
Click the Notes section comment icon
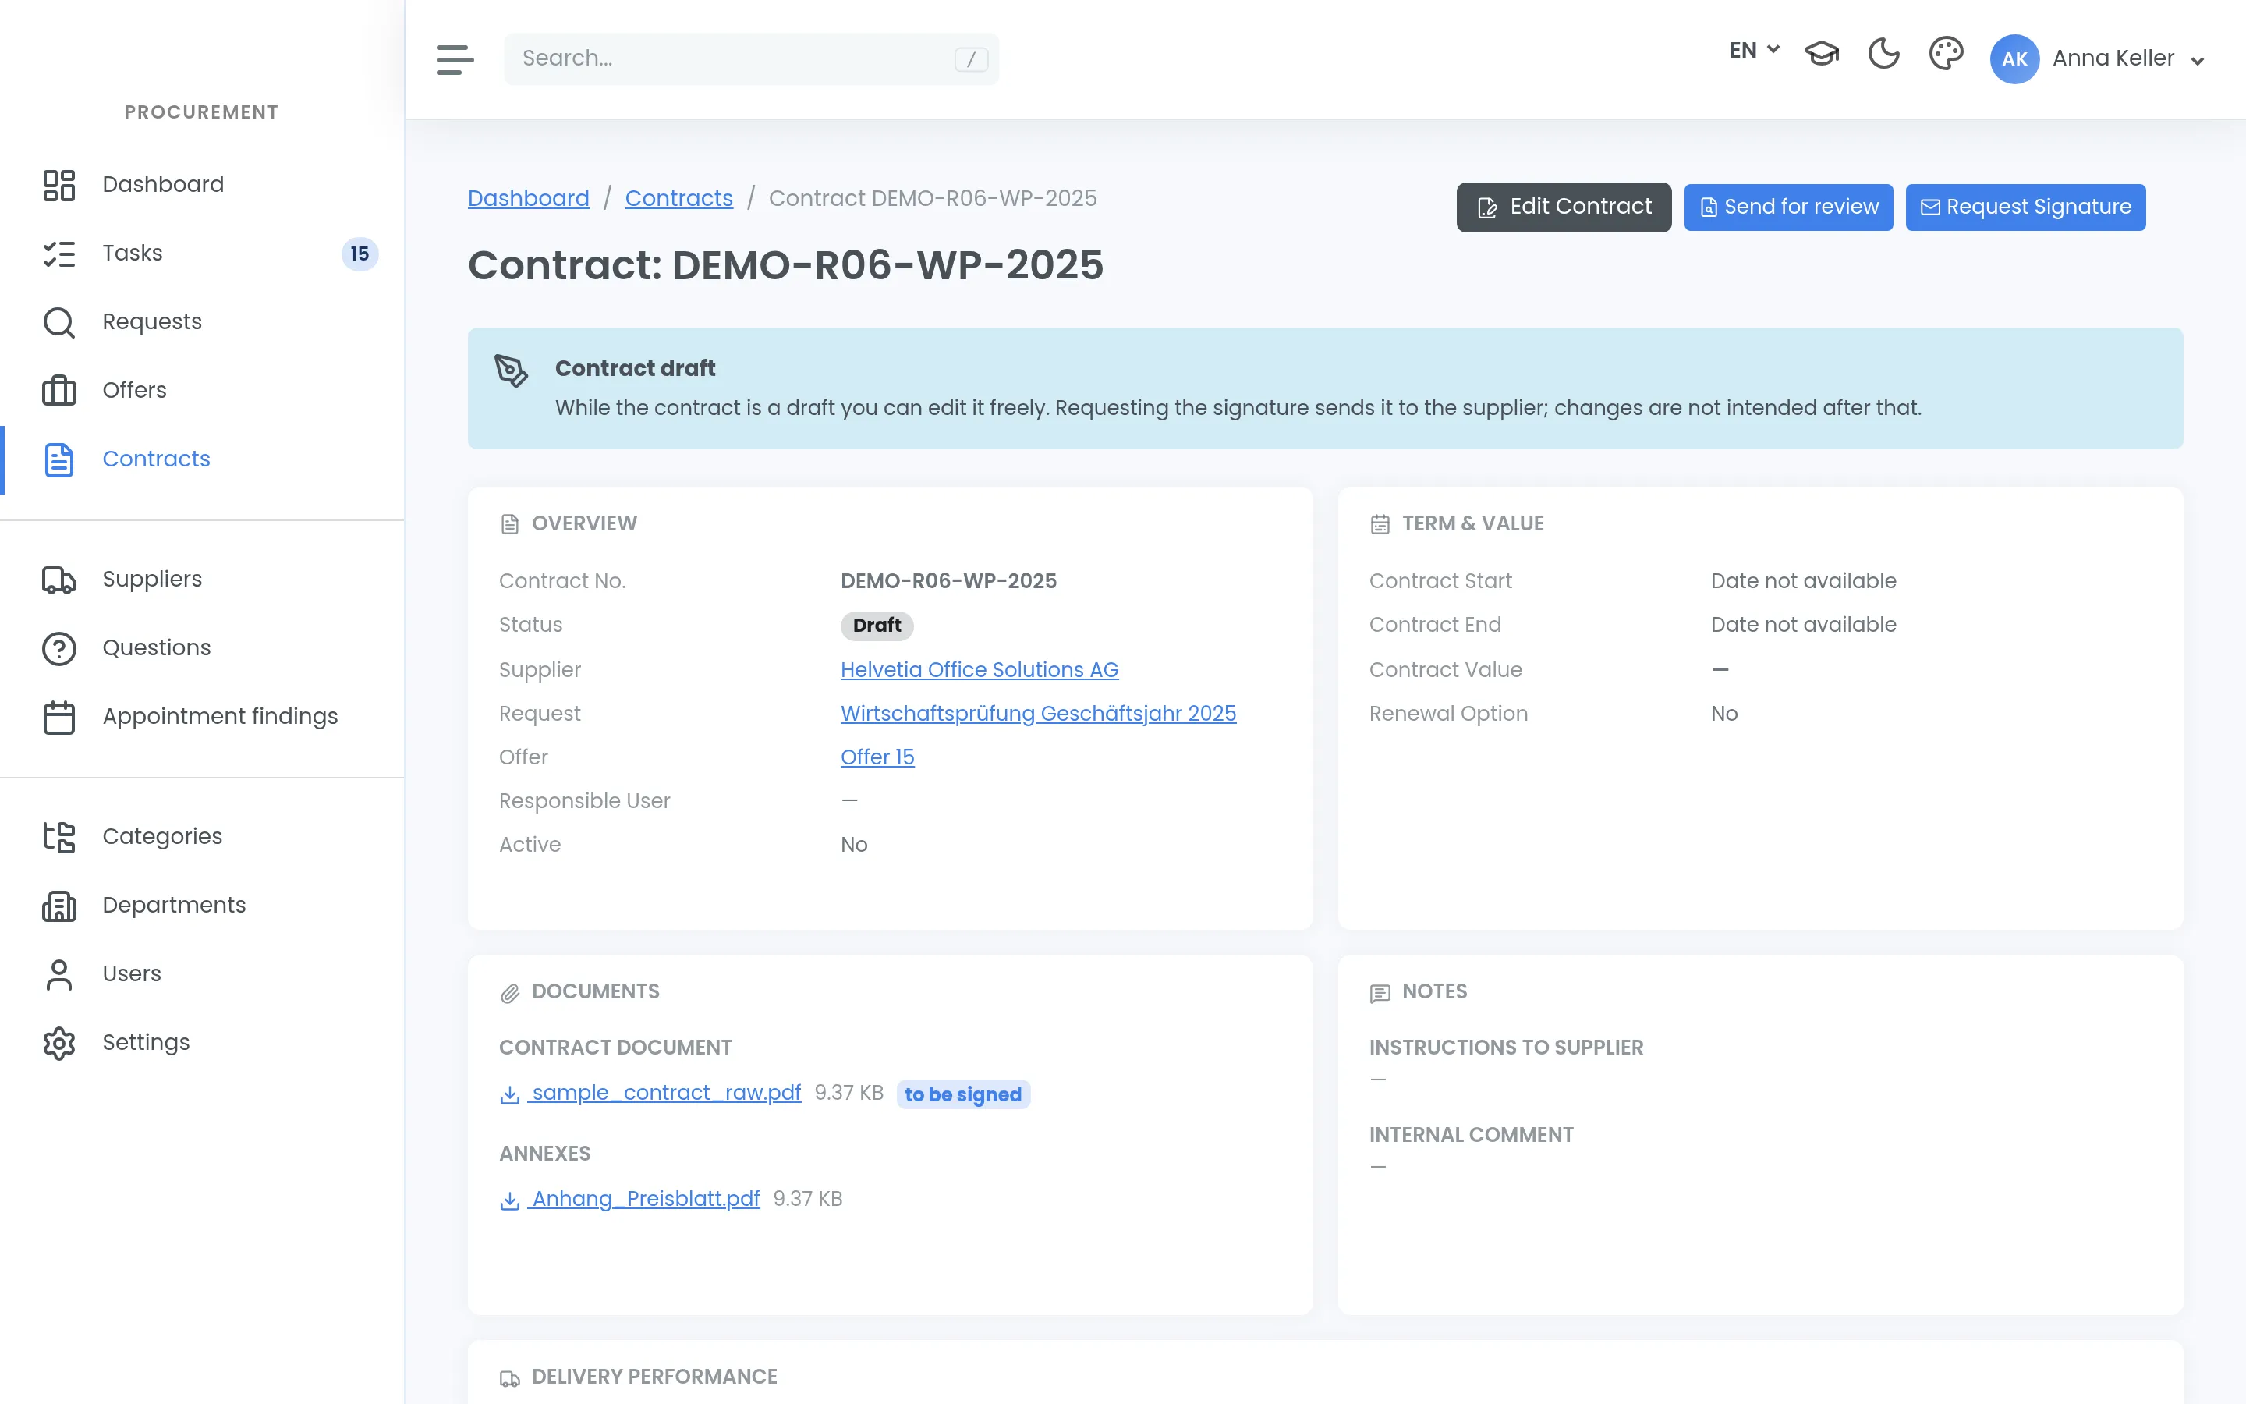(x=1380, y=994)
